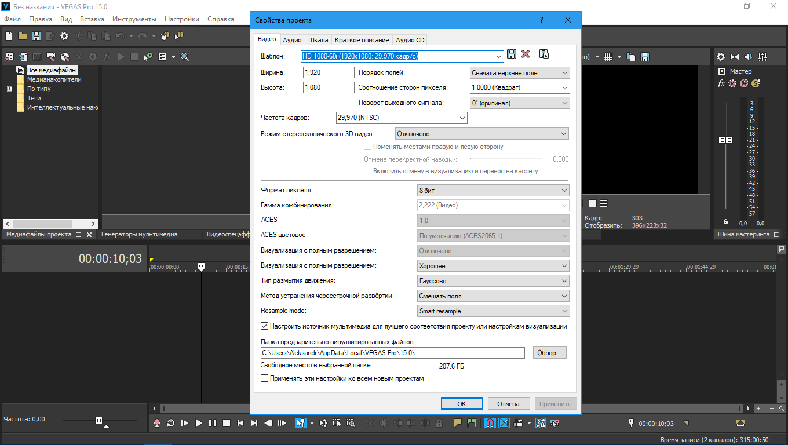The image size is (788, 445).
Task: Enable applying settings to all new projects
Action: [265, 378]
